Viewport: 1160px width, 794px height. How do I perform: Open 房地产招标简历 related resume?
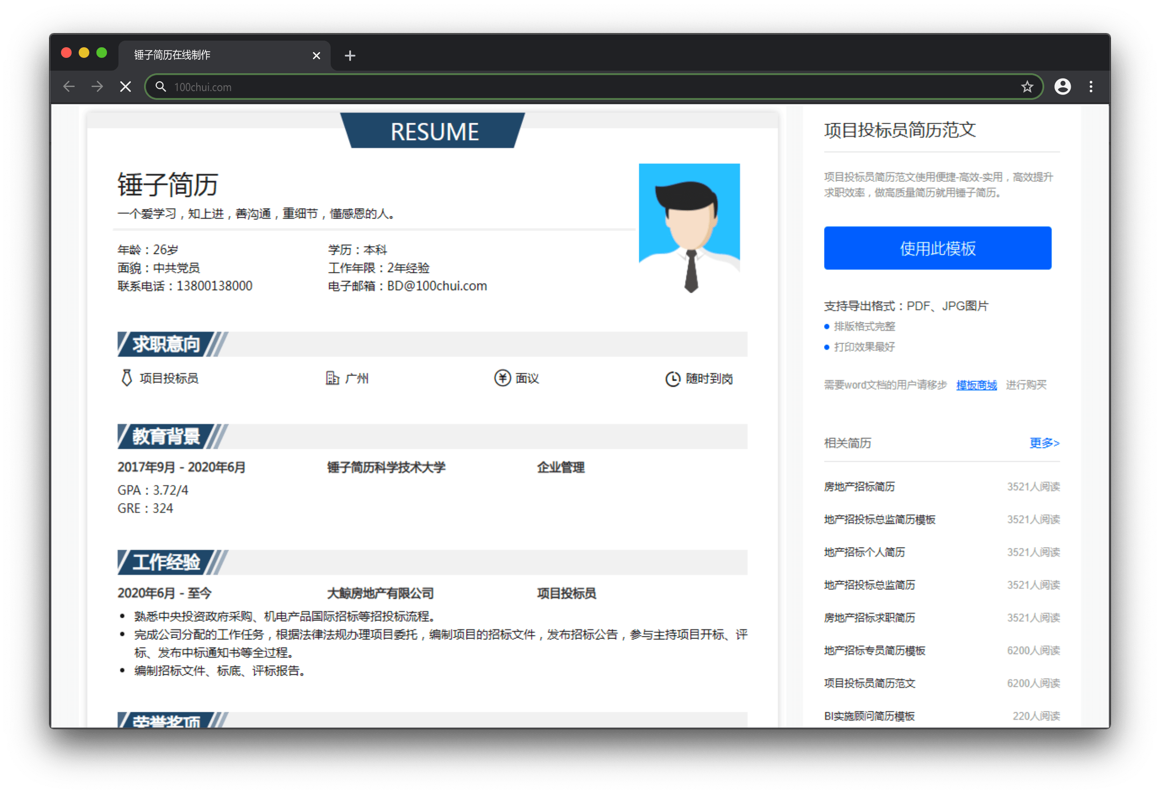coord(859,487)
